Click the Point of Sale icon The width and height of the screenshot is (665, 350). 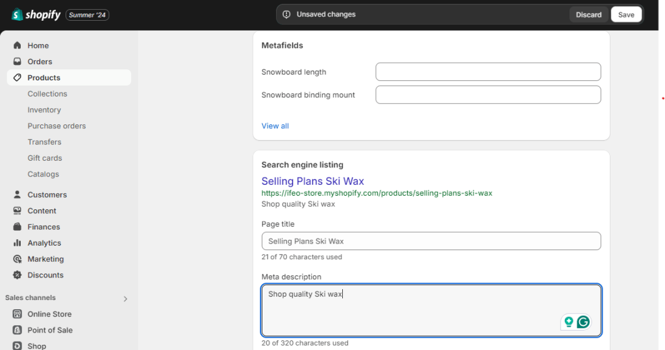pos(17,330)
